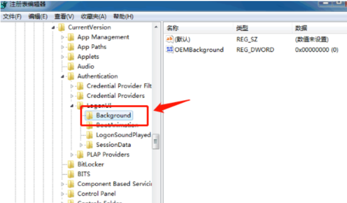Screen dimensions: 347x203
Task: Select the OEMBackground value name
Action: pos(199,50)
